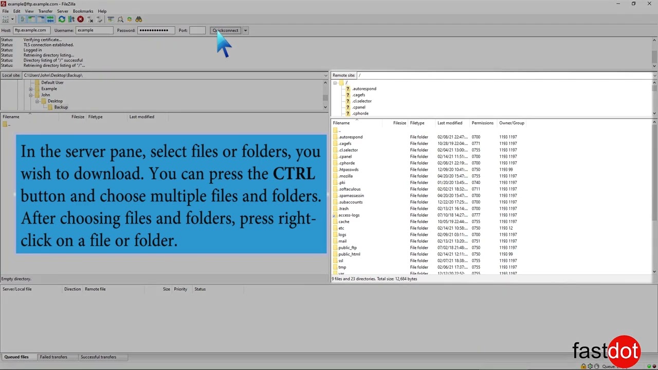Disconnect from the server
This screenshot has height=370, width=658.
90,19
